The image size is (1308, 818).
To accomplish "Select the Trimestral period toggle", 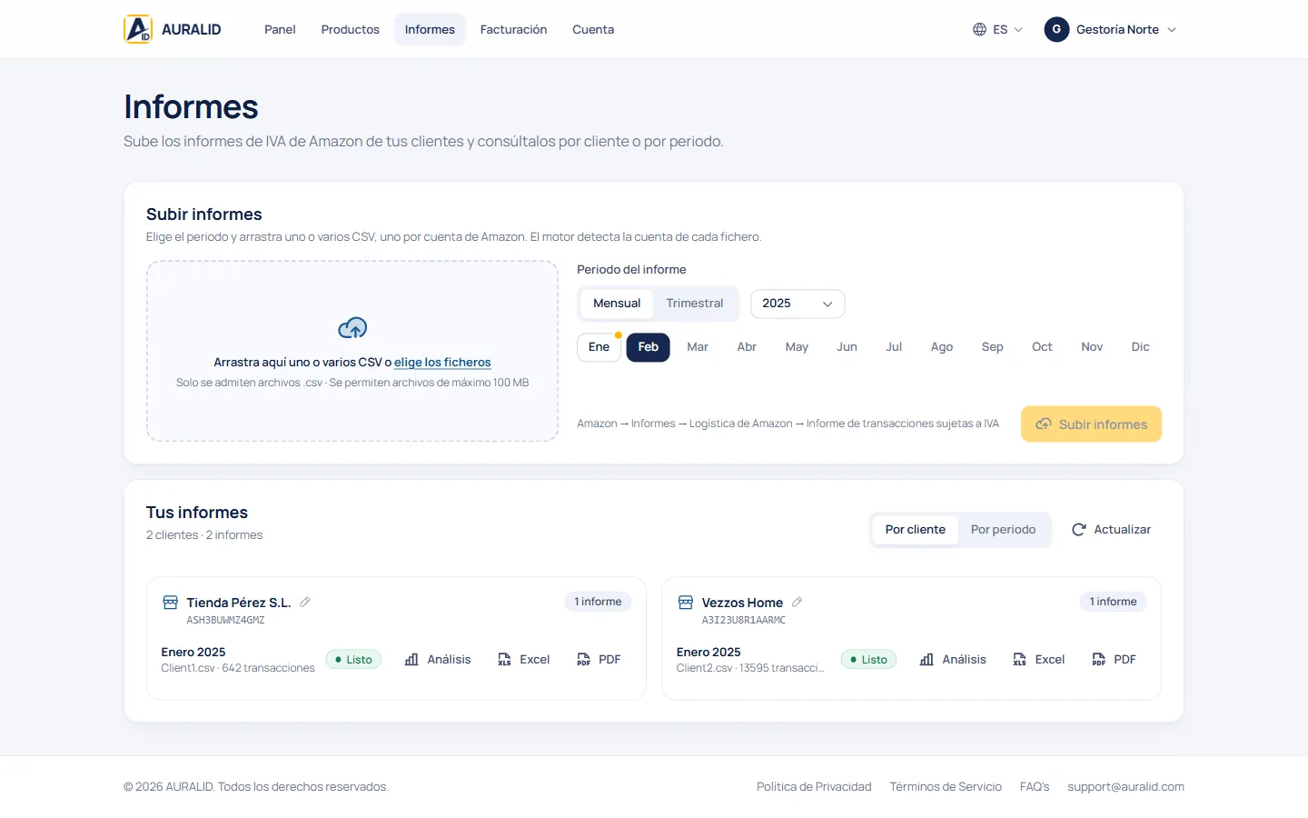I will 695,304.
